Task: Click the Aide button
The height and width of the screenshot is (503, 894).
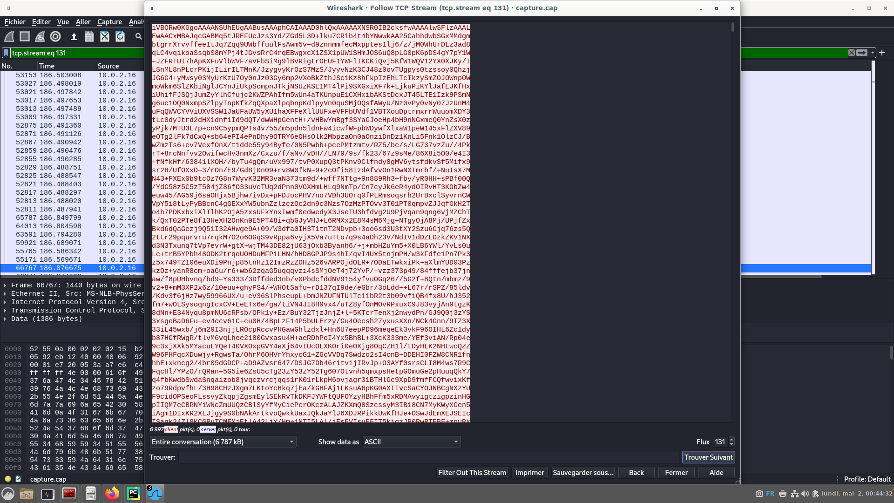Action: coord(716,473)
